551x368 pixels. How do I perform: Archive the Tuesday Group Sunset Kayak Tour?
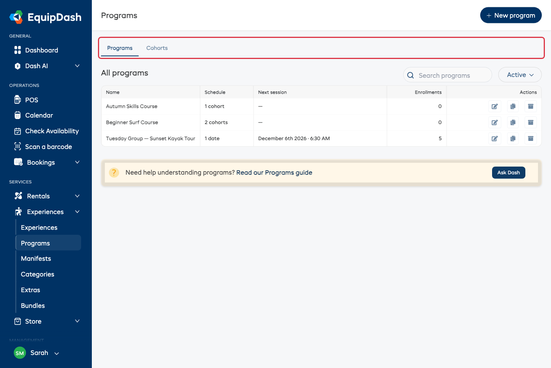pyautogui.click(x=531, y=139)
